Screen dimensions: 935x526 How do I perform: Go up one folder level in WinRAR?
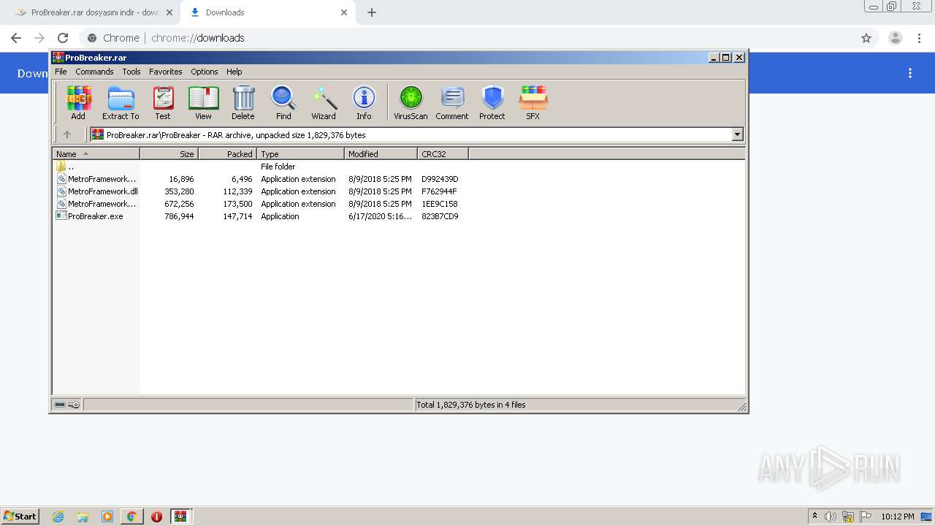point(67,134)
